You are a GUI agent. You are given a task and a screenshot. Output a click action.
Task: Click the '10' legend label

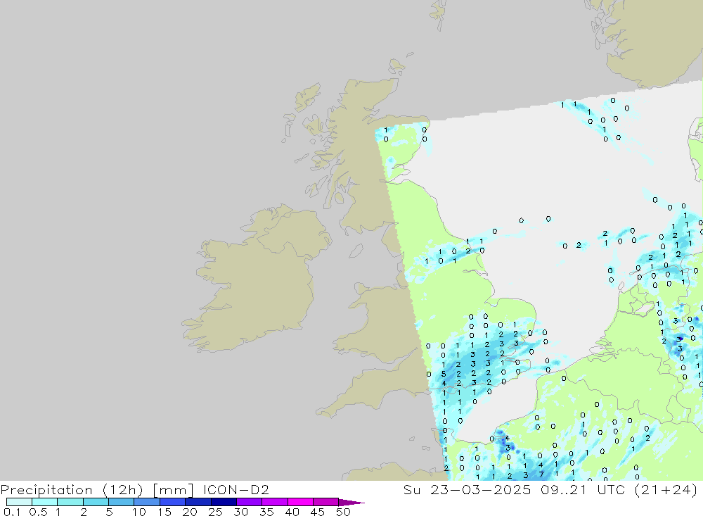(139, 512)
